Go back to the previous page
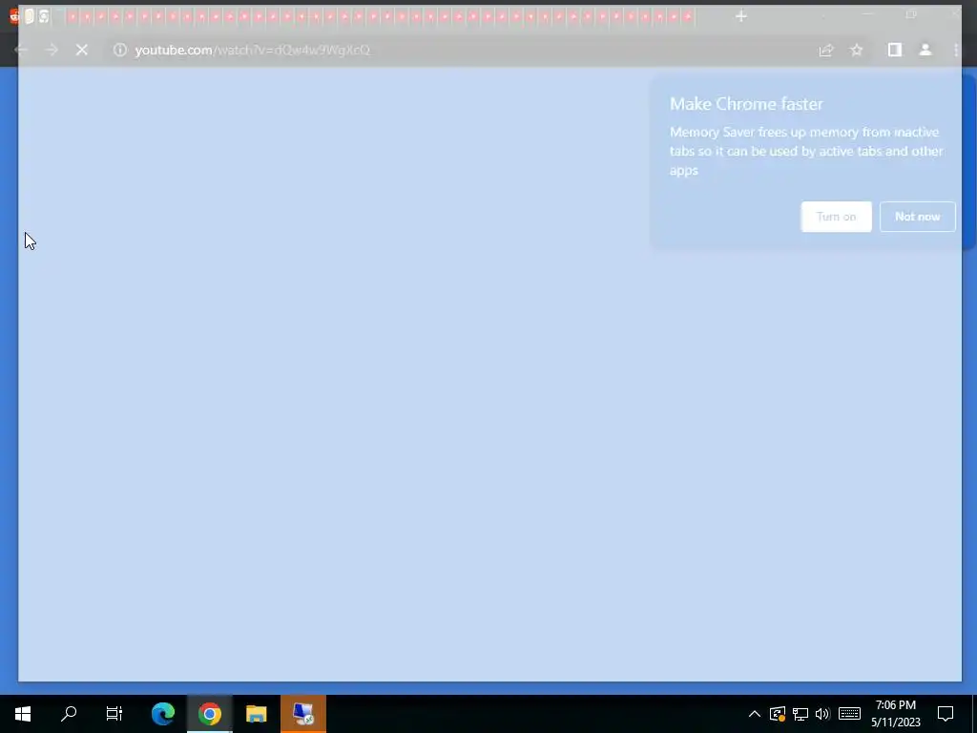977x733 pixels. point(21,50)
